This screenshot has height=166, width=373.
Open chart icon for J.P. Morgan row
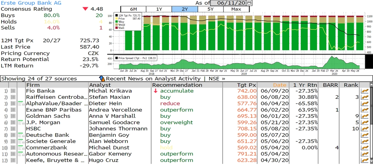[x=364, y=122]
